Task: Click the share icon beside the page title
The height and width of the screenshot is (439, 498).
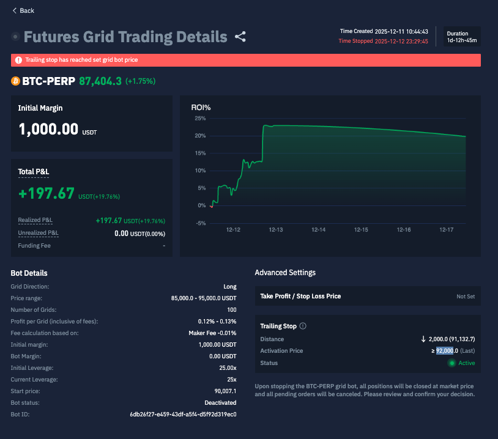Action: click(240, 37)
